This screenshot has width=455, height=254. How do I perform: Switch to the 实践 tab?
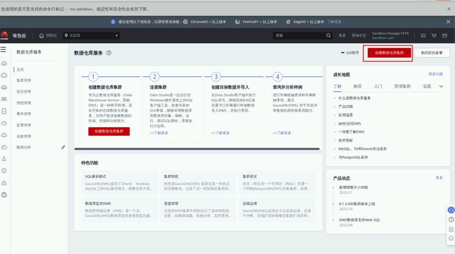(x=427, y=86)
